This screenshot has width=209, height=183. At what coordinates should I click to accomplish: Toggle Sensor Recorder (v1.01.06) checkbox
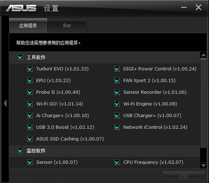117,92
